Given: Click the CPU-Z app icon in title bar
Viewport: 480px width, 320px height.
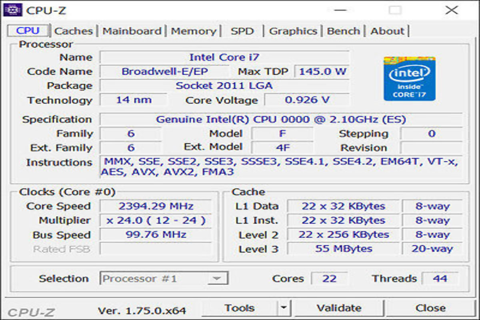Looking at the screenshot, I should tap(12, 10).
